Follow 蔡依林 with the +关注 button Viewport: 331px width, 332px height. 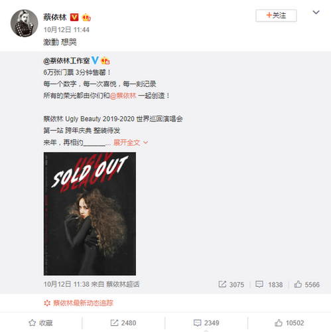click(x=276, y=15)
